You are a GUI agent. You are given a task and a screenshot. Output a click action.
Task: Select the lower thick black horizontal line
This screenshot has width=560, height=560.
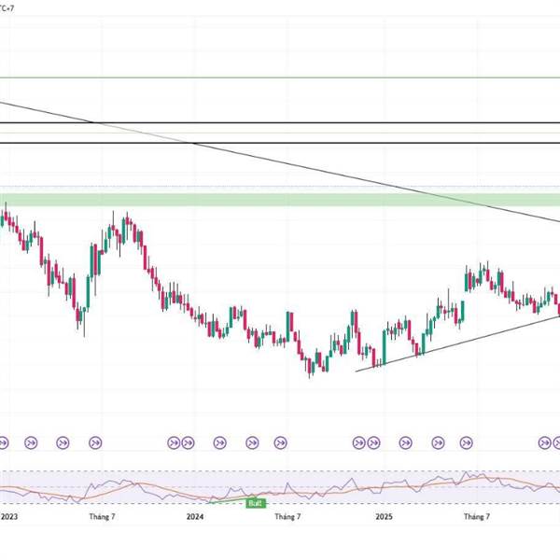[280, 143]
